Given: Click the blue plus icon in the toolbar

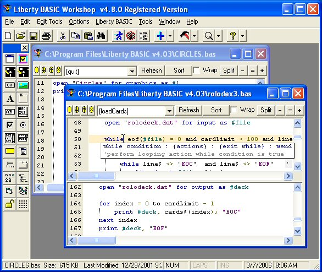Looking at the screenshot, I should click(x=160, y=36).
